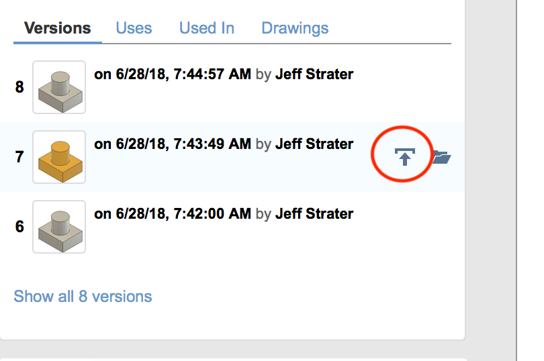Click version number 7 label

pyautogui.click(x=19, y=157)
